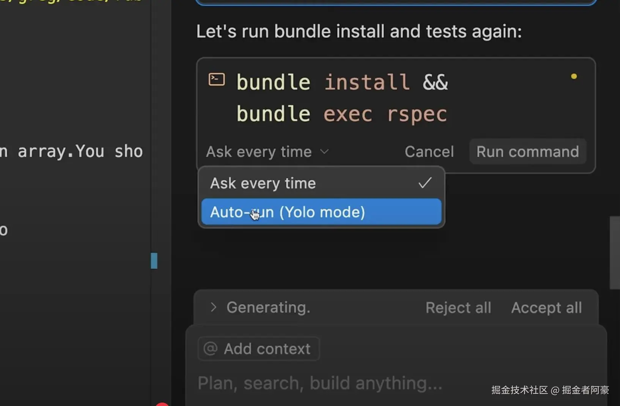Choose the checked Ask every time menu option
Image resolution: width=620 pixels, height=406 pixels.
click(x=263, y=183)
